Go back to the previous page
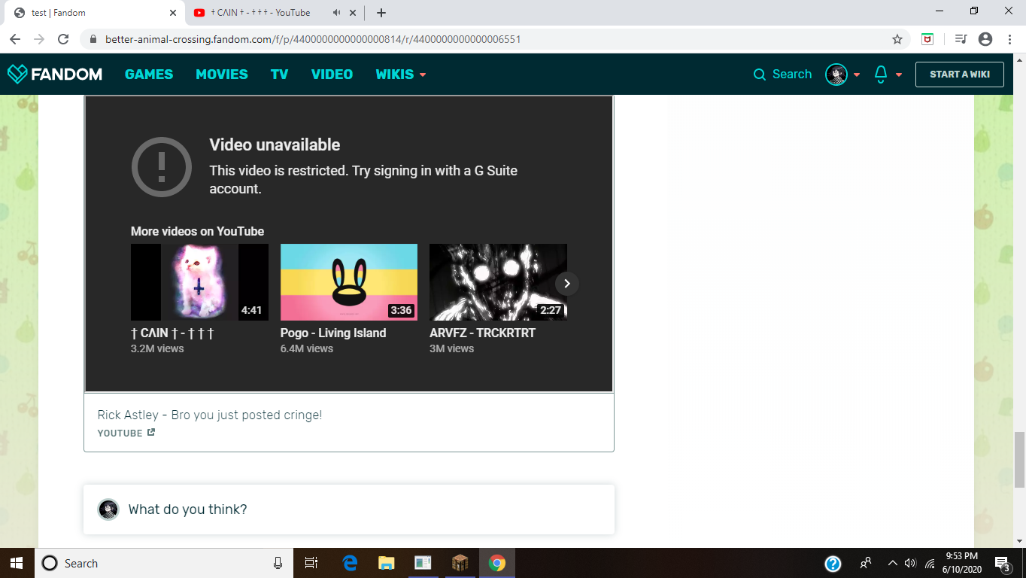 [16, 39]
